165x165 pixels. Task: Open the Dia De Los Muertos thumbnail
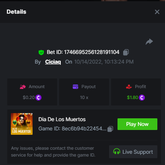tap(22, 124)
